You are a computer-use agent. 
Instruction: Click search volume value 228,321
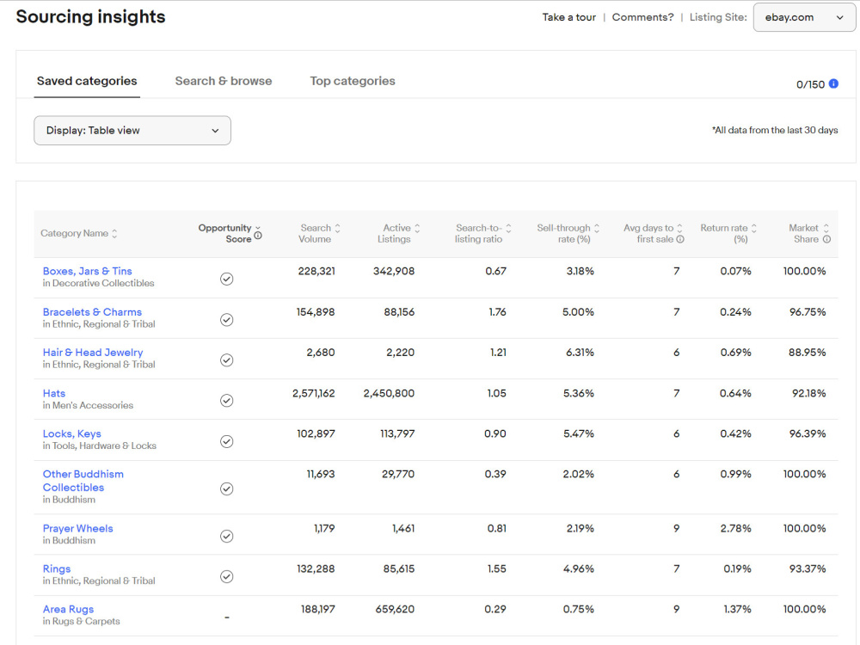(x=316, y=271)
